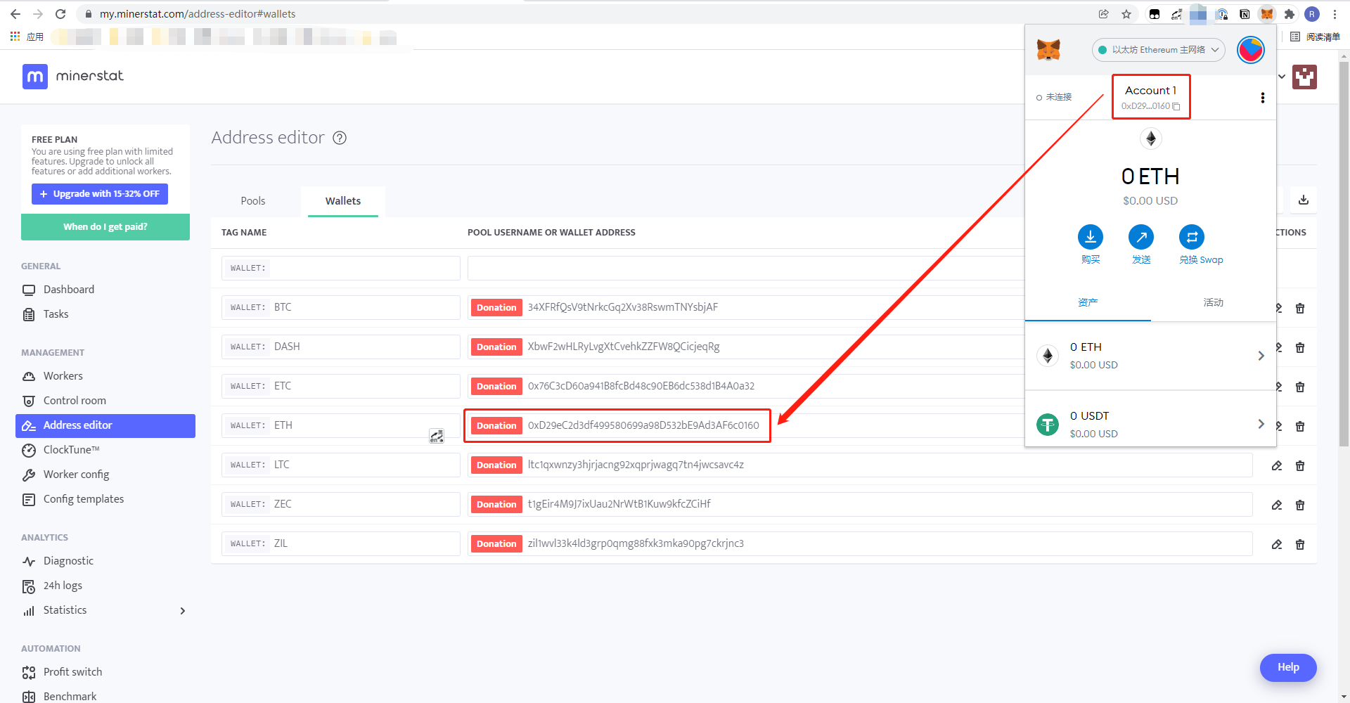
Task: Delete the BTC wallet row
Action: coord(1300,308)
